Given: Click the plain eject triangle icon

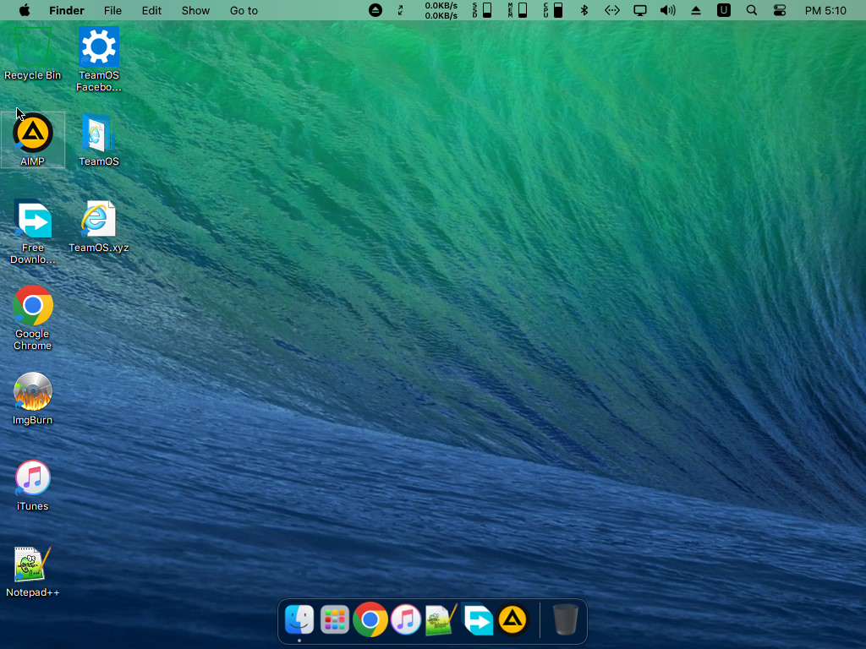Looking at the screenshot, I should [x=696, y=10].
